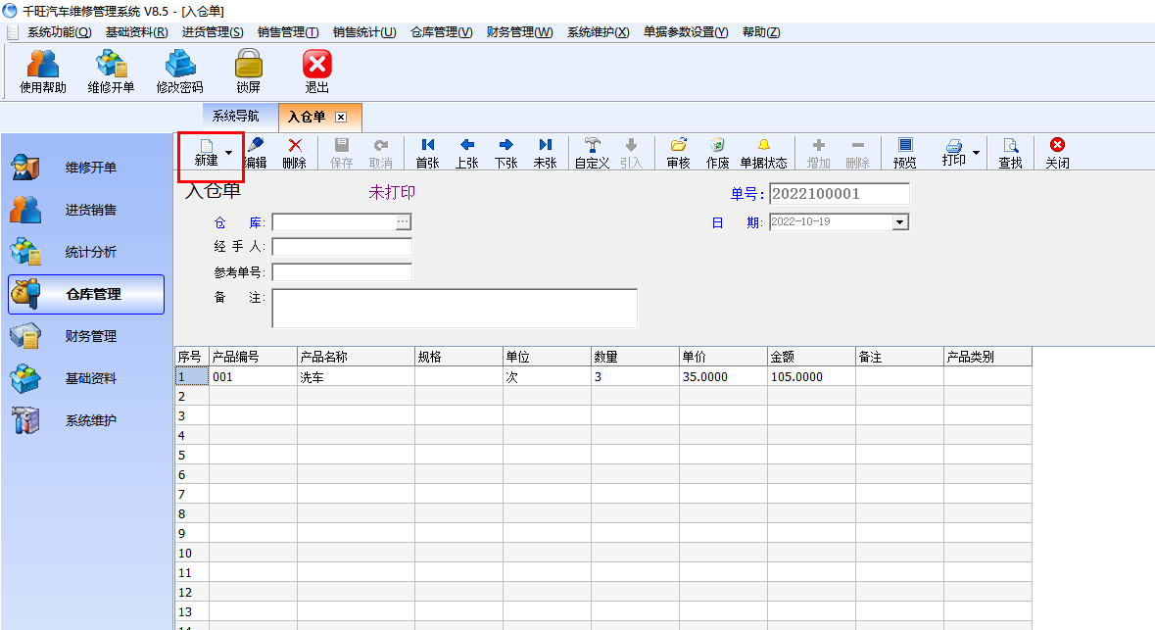Image resolution: width=1155 pixels, height=630 pixels.
Task: Select 维修开单 in the sidebar
Action: [86, 168]
